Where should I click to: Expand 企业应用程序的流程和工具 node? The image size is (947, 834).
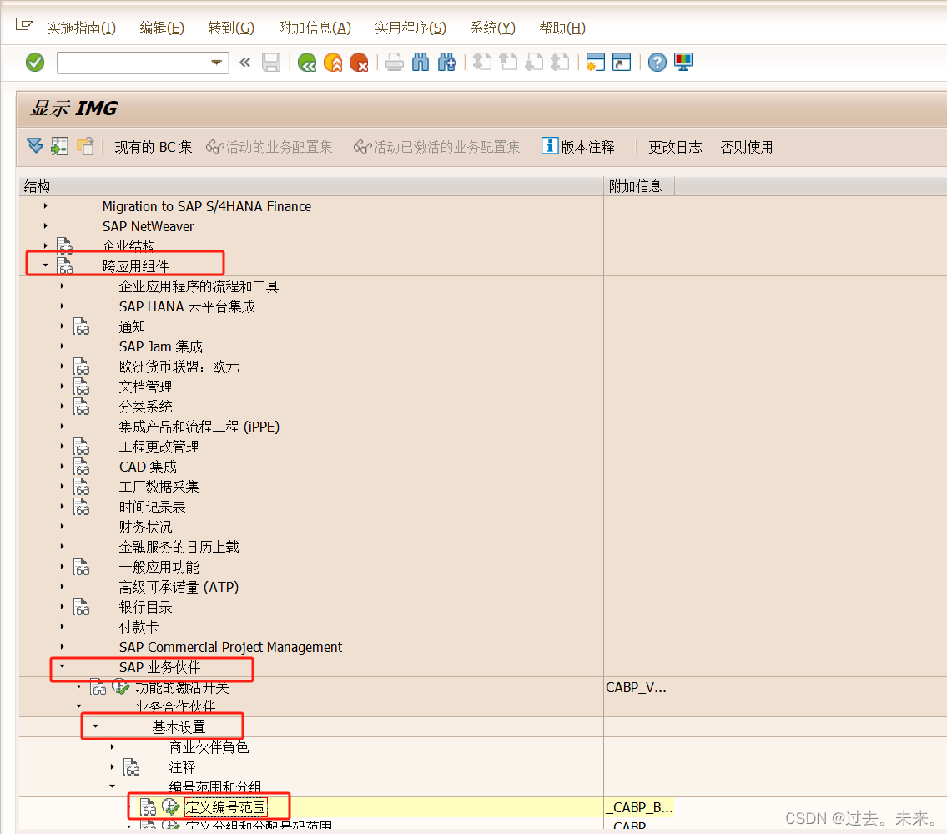[x=63, y=286]
